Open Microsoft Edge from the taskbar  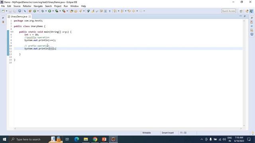tap(76, 139)
